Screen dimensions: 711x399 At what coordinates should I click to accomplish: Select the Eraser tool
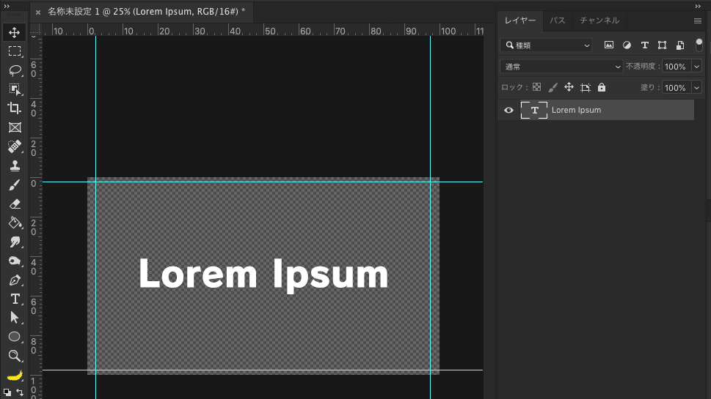[x=15, y=204]
